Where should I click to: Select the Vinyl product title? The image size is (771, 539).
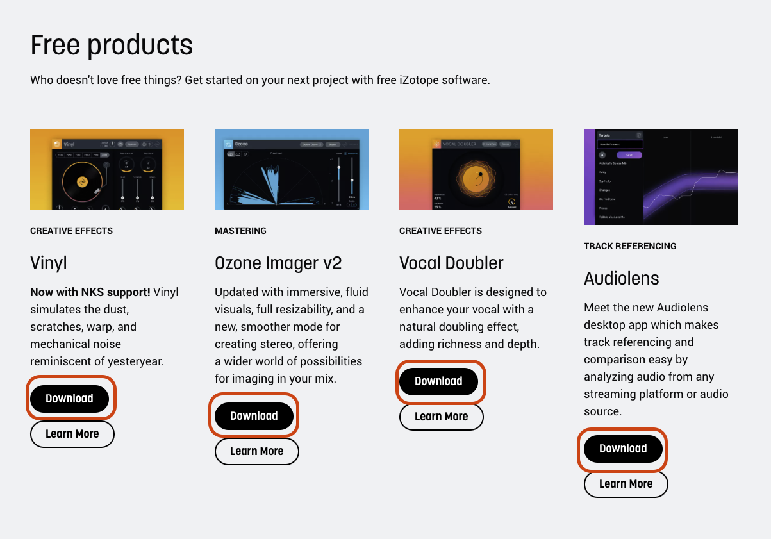coord(49,263)
